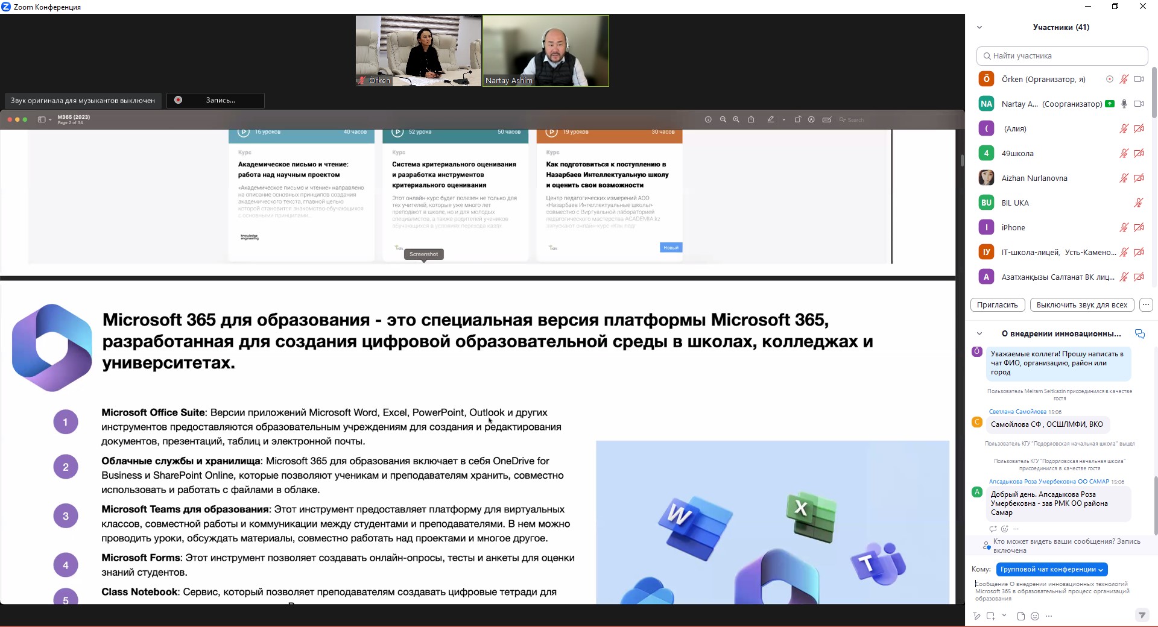Open the emoji picker in chat toolbar
This screenshot has width=1158, height=627.
[1035, 616]
